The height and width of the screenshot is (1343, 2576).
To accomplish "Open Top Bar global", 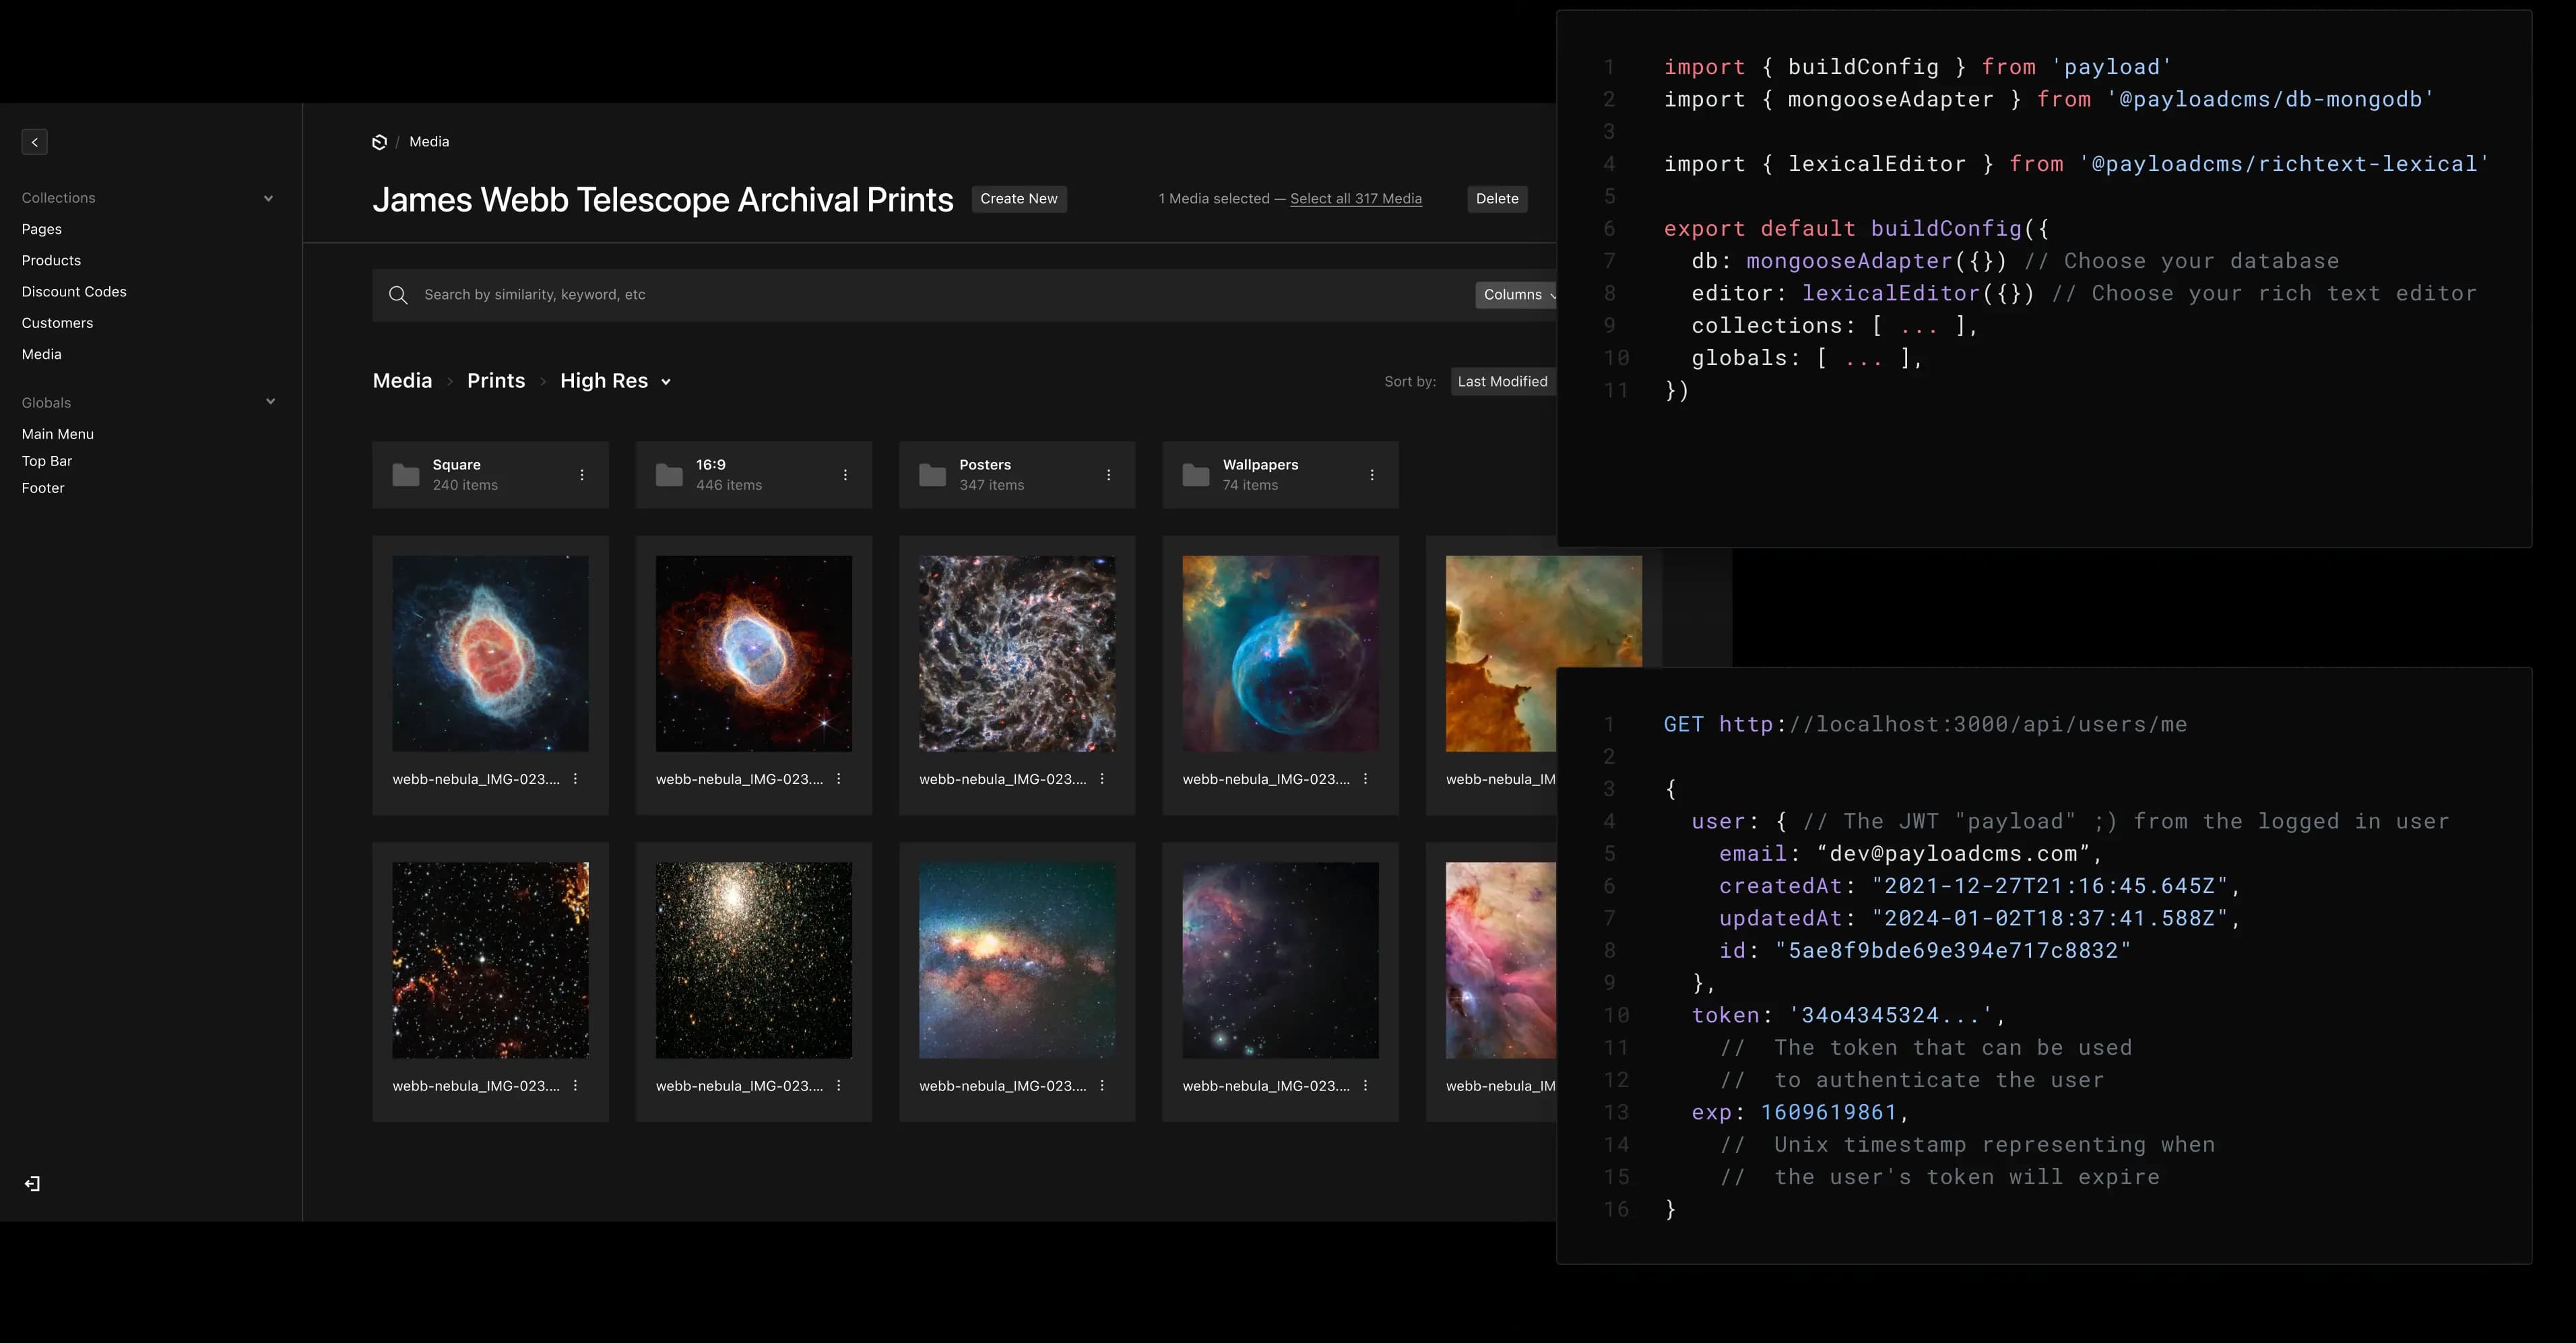I will [47, 461].
